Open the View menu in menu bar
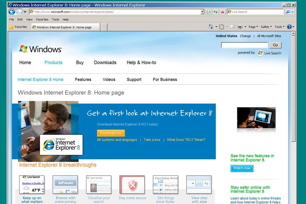306x204 pixels. tap(29, 19)
